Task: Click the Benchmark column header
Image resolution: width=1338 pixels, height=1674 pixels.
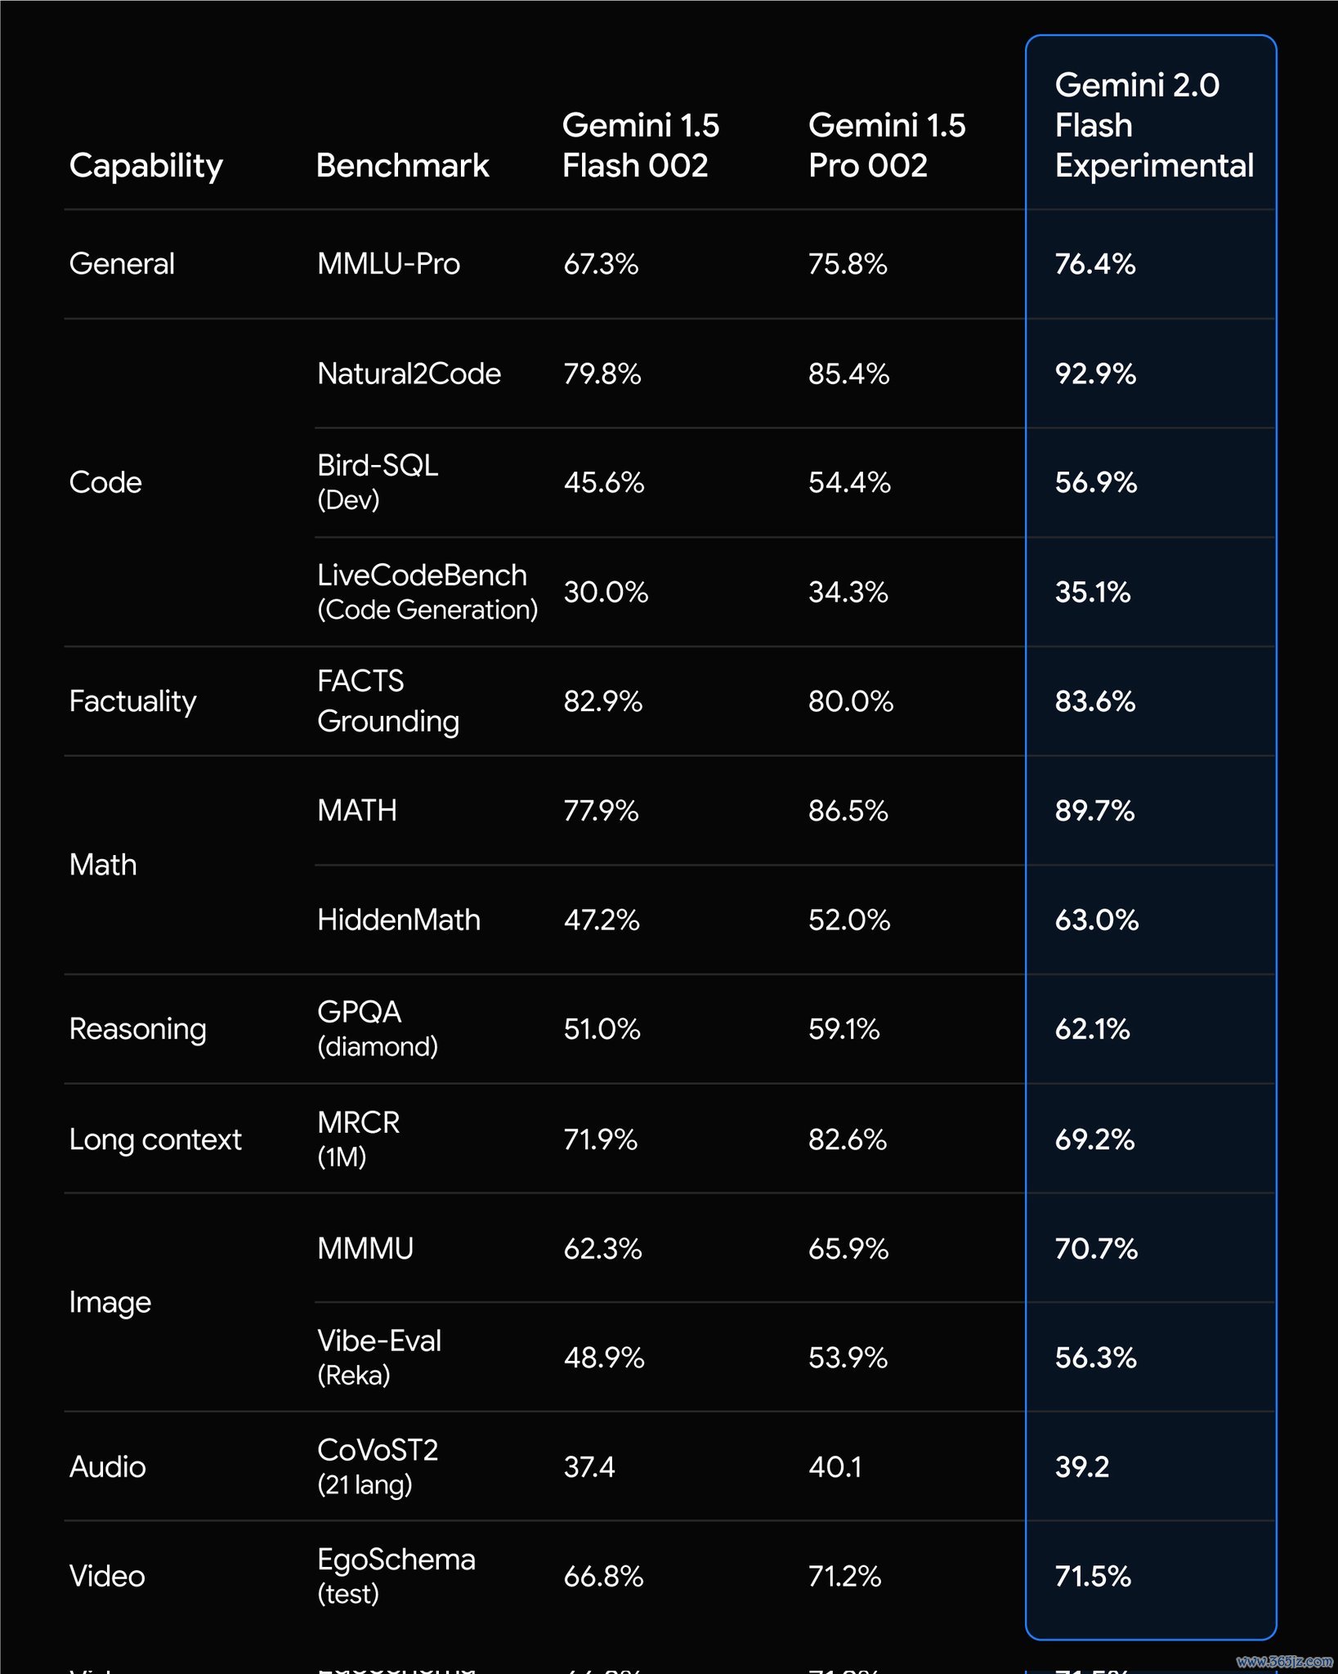Action: pos(402,166)
